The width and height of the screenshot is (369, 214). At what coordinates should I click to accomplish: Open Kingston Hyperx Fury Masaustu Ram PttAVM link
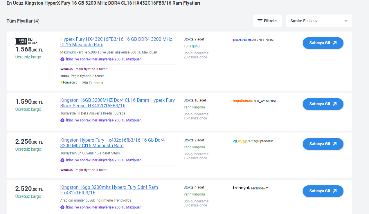point(112,143)
